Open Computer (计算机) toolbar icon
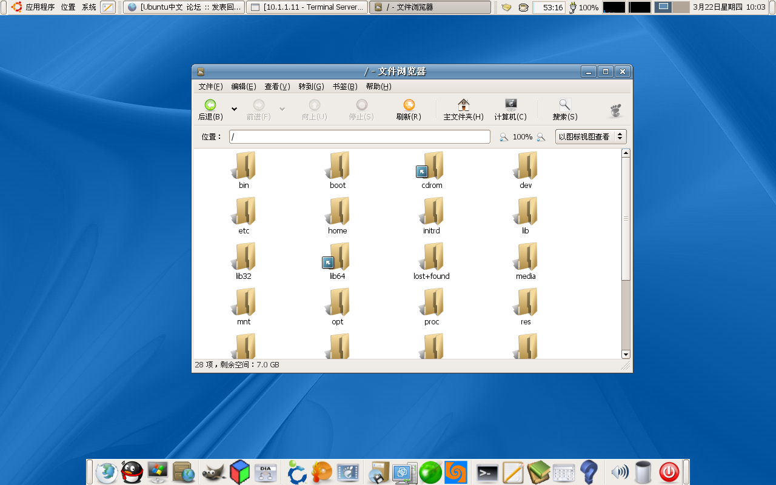This screenshot has width=776, height=485. pos(510,105)
